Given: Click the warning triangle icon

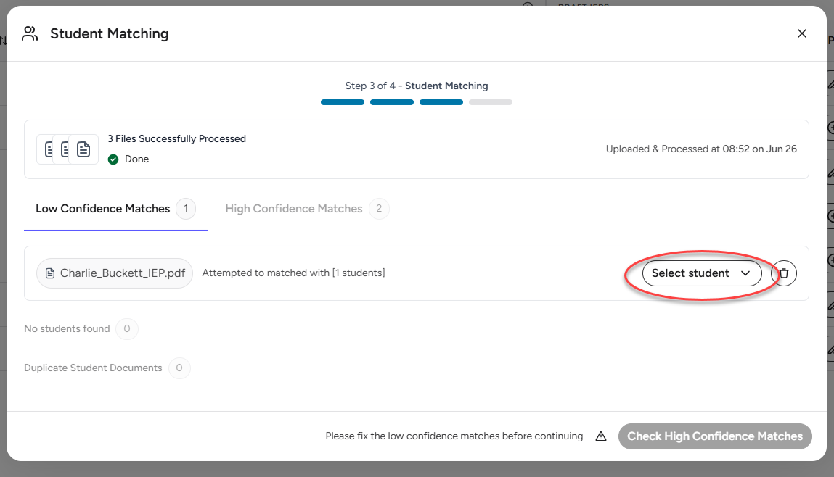Looking at the screenshot, I should tap(601, 436).
